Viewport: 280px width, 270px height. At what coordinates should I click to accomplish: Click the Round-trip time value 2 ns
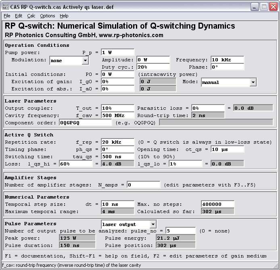pyautogui.click(x=208, y=115)
